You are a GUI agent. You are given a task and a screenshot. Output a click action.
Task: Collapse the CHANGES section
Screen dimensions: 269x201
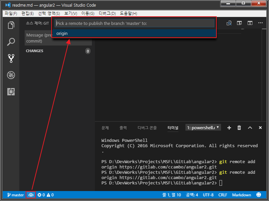coord(35,51)
